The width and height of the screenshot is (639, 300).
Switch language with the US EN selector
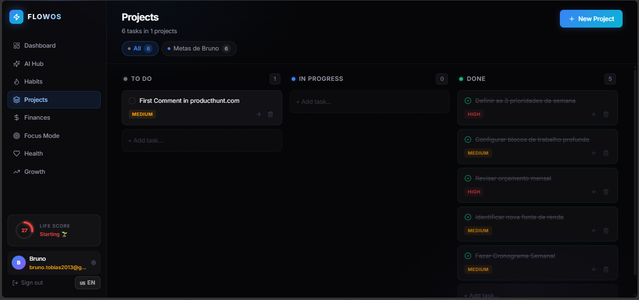point(88,283)
